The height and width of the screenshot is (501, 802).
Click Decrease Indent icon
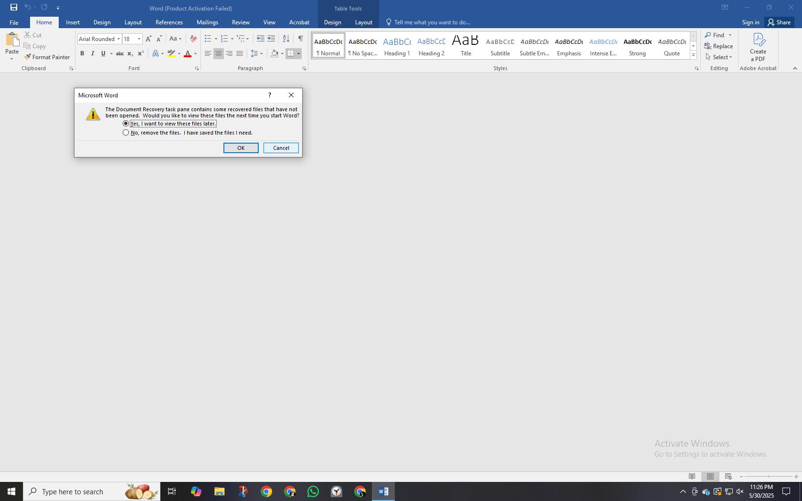pyautogui.click(x=260, y=39)
